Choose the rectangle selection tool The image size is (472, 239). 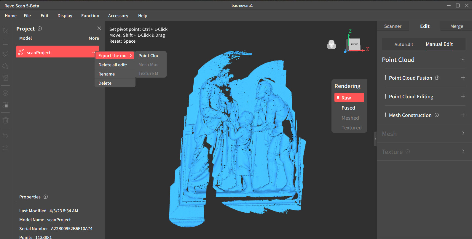point(5,42)
